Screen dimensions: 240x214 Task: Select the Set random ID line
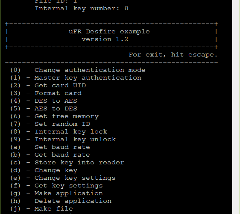point(50,124)
